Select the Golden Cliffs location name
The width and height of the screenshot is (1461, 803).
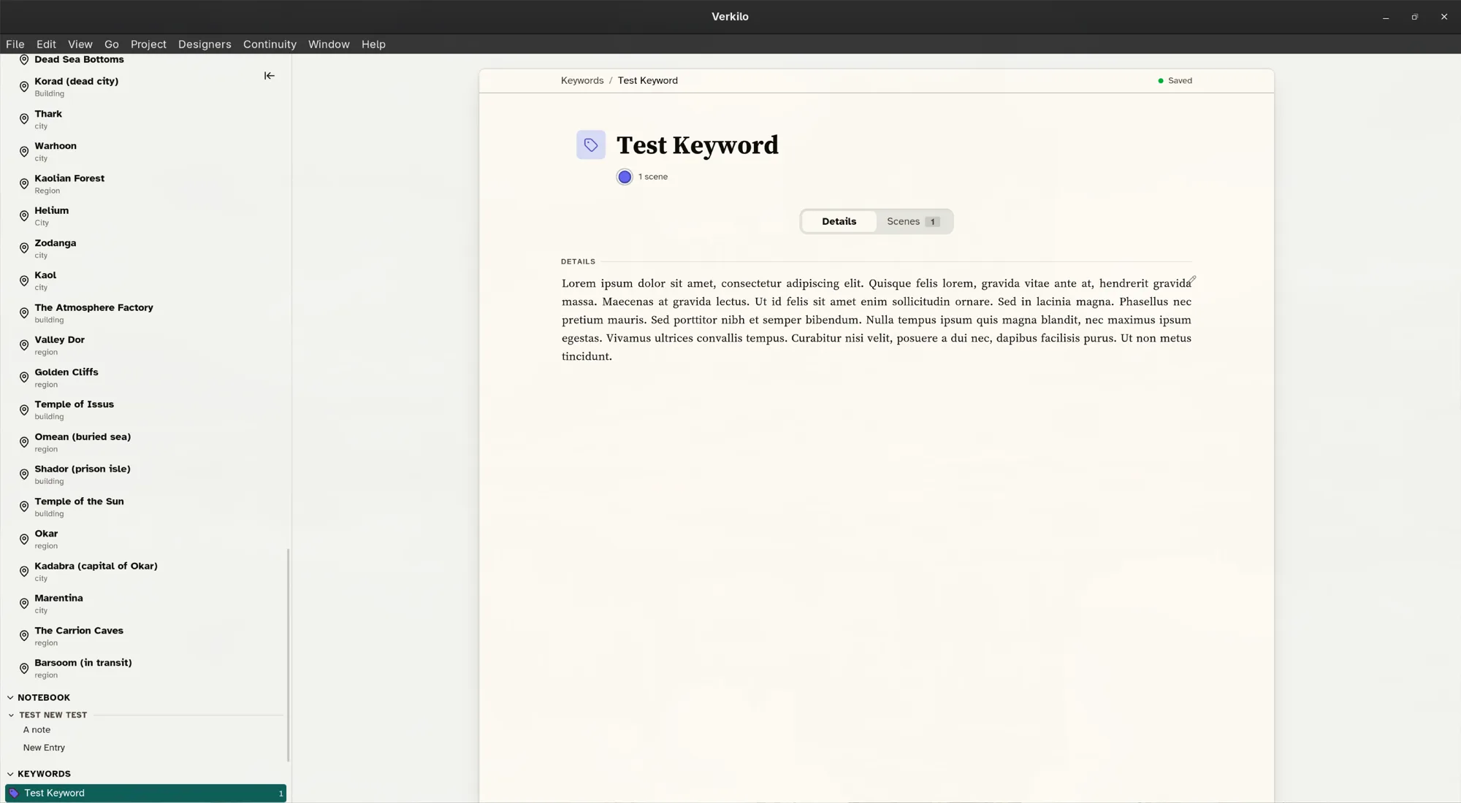(x=66, y=372)
